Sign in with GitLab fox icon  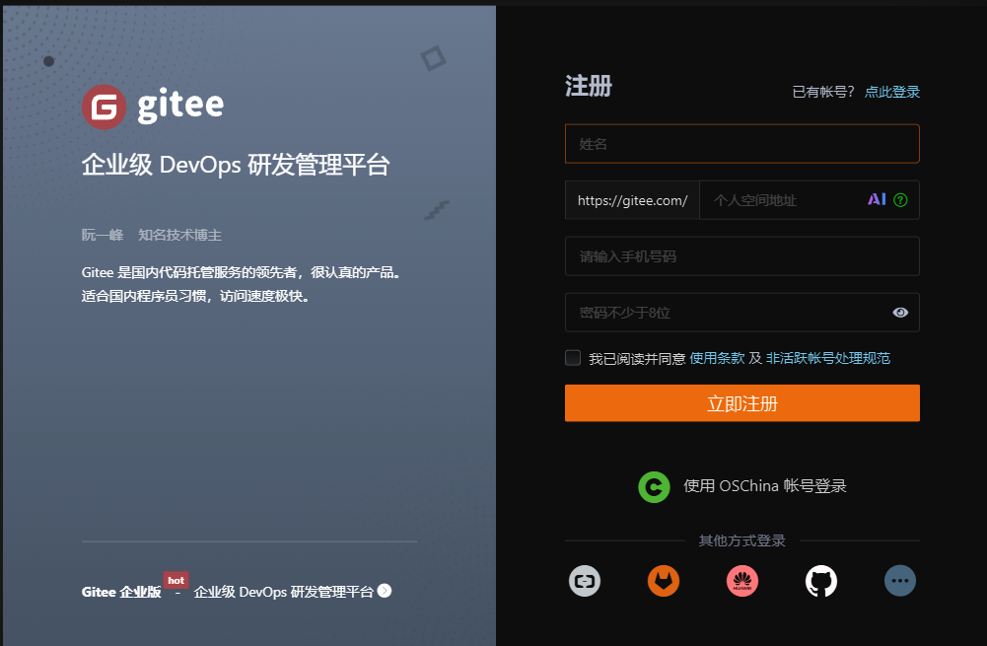coord(664,581)
